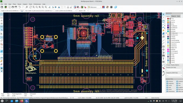
Task: Save the board with the floppy disk icon
Action: click(x=2, y=7)
